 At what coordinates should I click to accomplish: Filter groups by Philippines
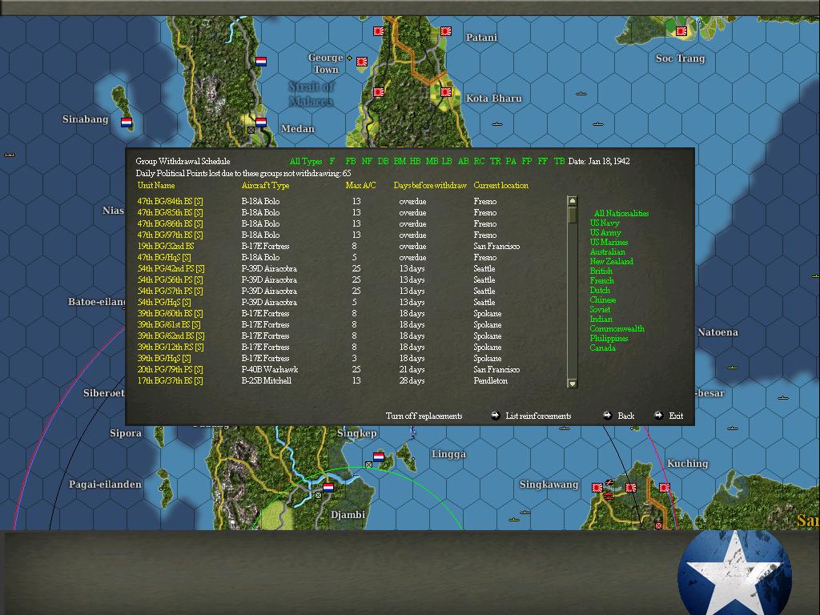[609, 339]
